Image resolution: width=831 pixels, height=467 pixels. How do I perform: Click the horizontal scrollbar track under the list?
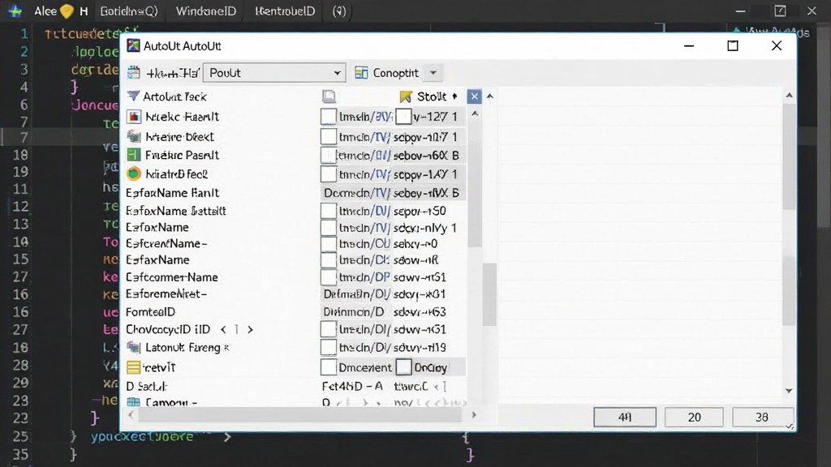pos(300,415)
